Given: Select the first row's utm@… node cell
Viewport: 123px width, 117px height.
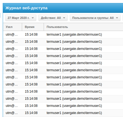Looking at the screenshot, I should [12, 35].
